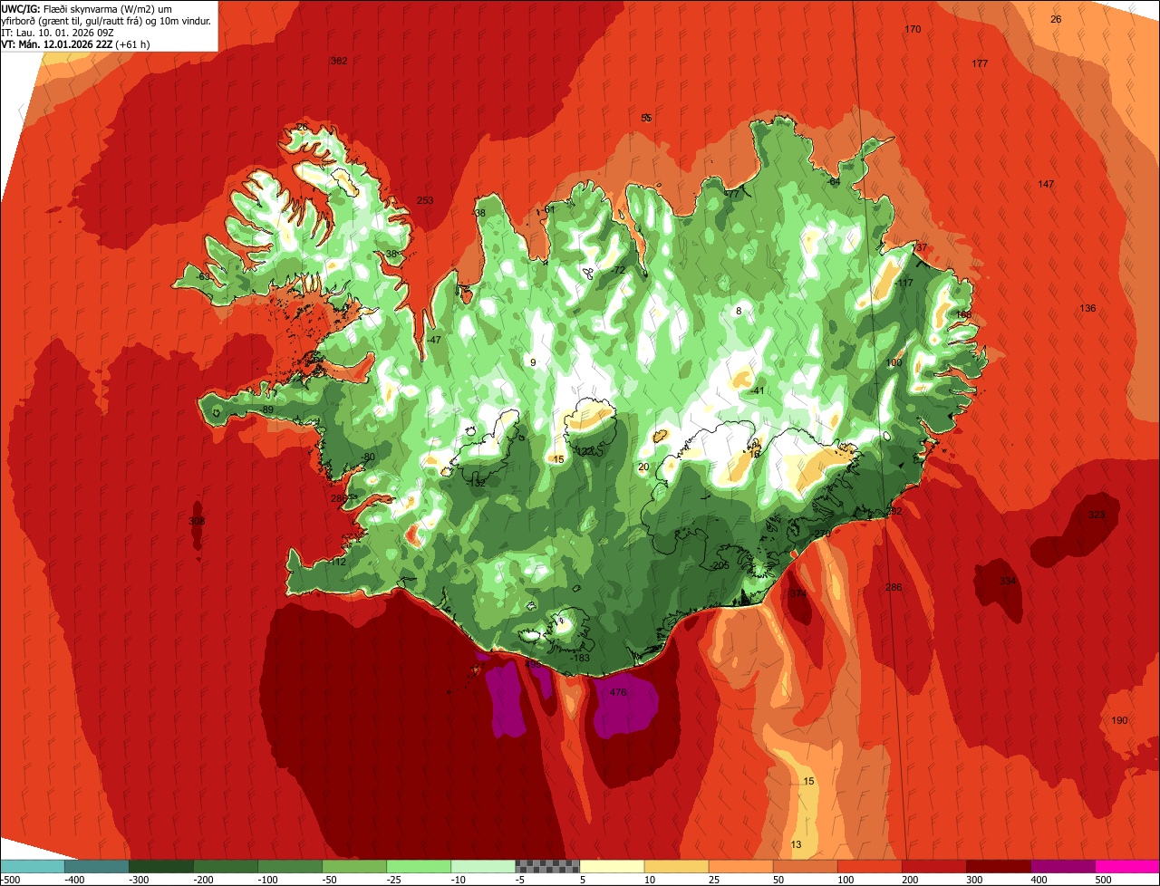Viewport: 1160px width, 886px height.
Task: Click the teal legend swatch starting at -400
Action: 97,866
